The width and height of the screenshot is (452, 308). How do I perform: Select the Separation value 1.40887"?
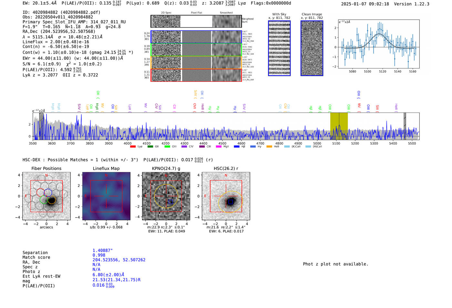coord(103,250)
